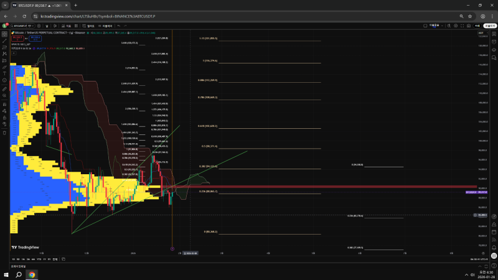Open the notifications bell on right sidebar

(494, 248)
